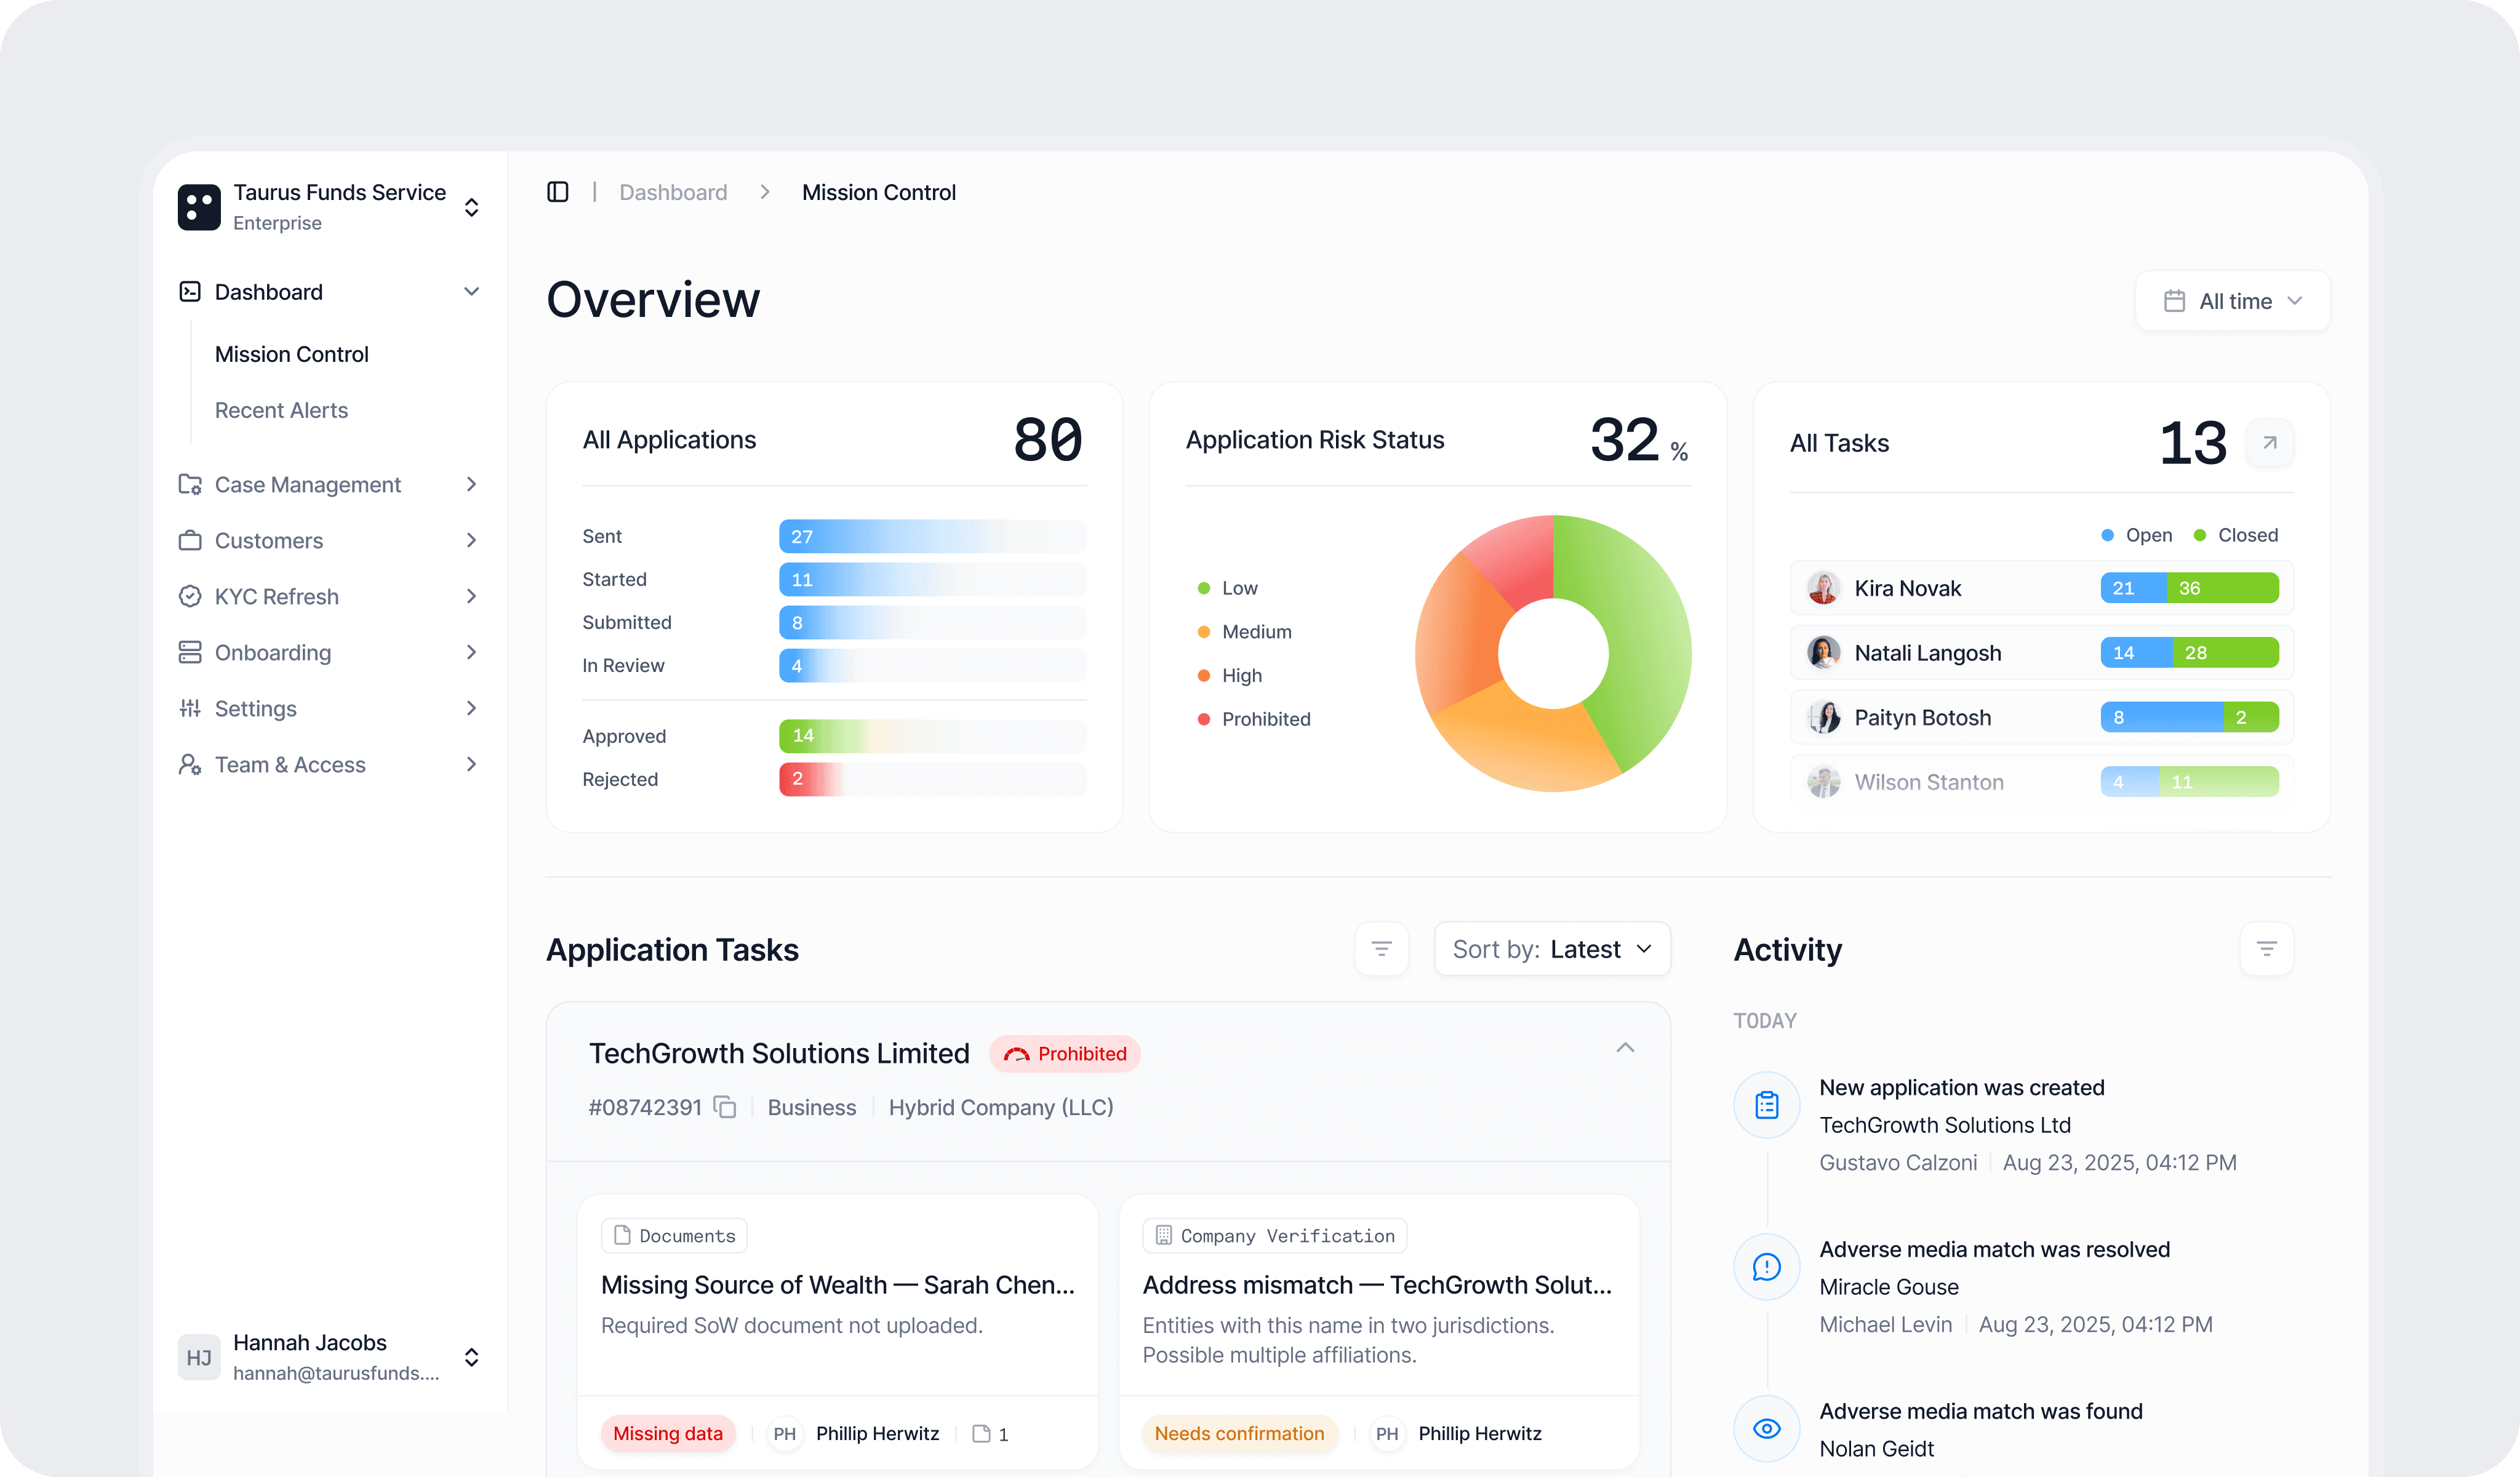Click the PH avatar on Address mismatch card
Viewport: 2520px width, 1477px height.
pos(1387,1434)
